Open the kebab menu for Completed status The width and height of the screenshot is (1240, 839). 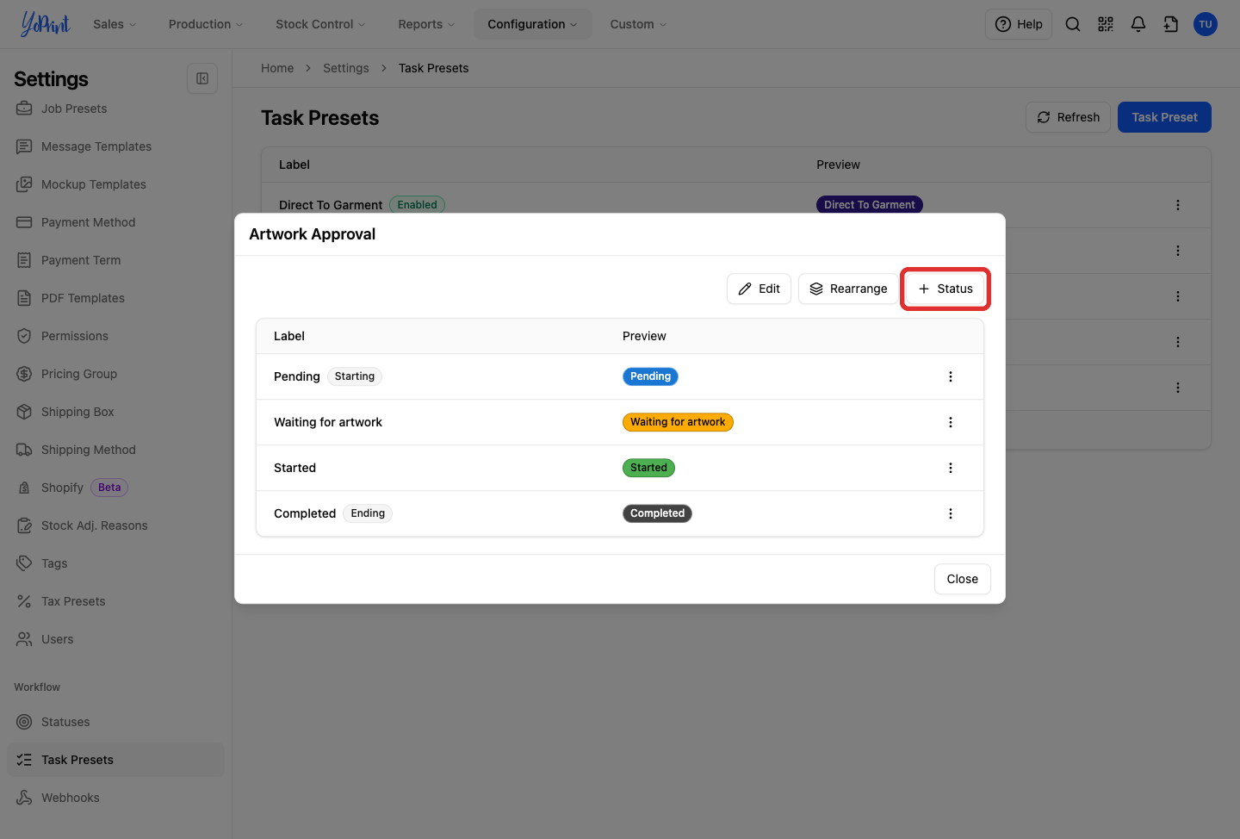coord(951,513)
